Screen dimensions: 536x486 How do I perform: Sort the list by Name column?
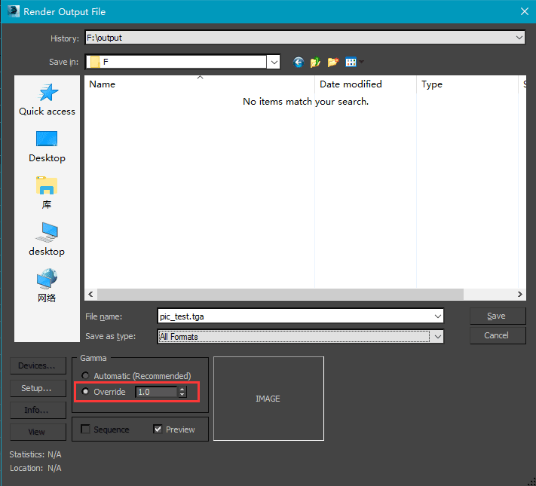pos(103,84)
